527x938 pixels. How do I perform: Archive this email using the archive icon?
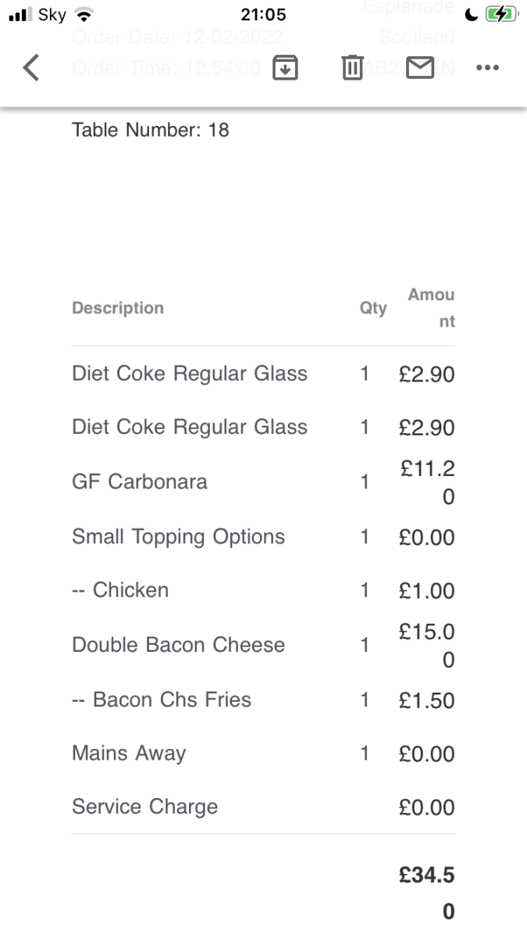(285, 69)
